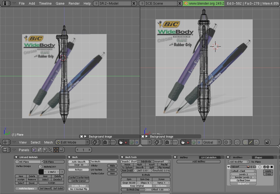Delete the Subsurf modifier with X icon
280x194 pixels.
pos(272,167)
